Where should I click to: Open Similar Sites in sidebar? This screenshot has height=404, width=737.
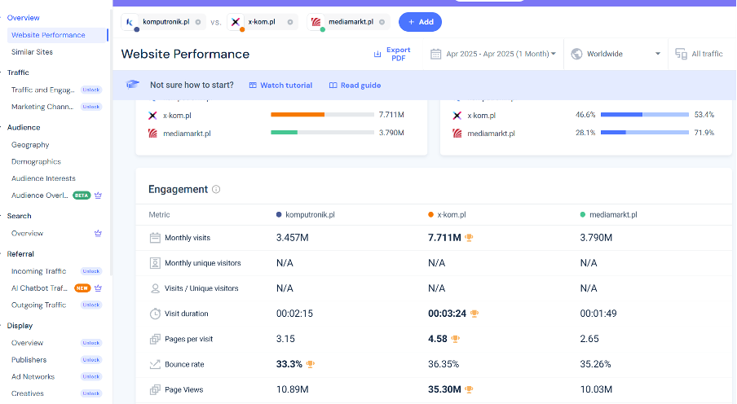pyautogui.click(x=32, y=52)
